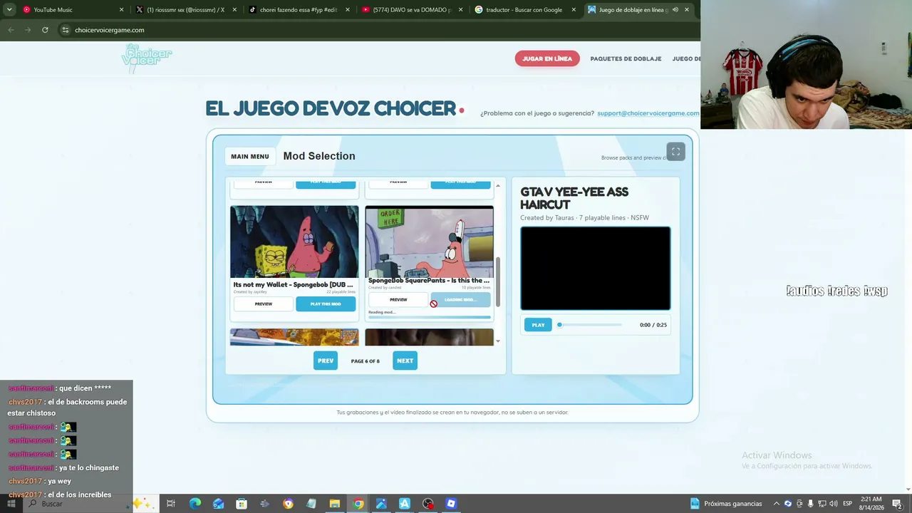Viewport: 912px width, 513px height.
Task: Open Microsoft Store from the taskbar
Action: (242, 504)
